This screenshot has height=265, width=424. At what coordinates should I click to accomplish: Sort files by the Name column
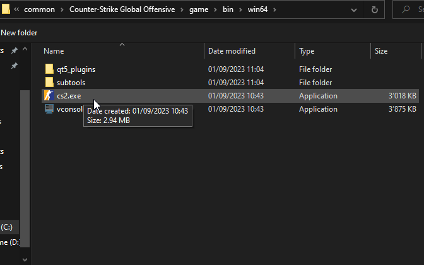[54, 51]
